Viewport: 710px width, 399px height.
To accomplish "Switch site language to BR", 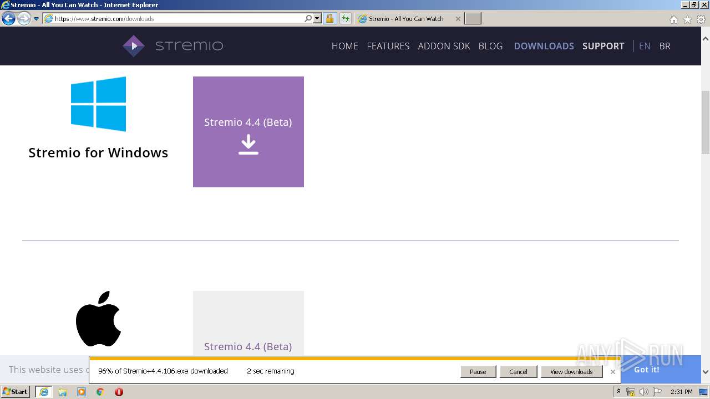I will click(x=665, y=46).
